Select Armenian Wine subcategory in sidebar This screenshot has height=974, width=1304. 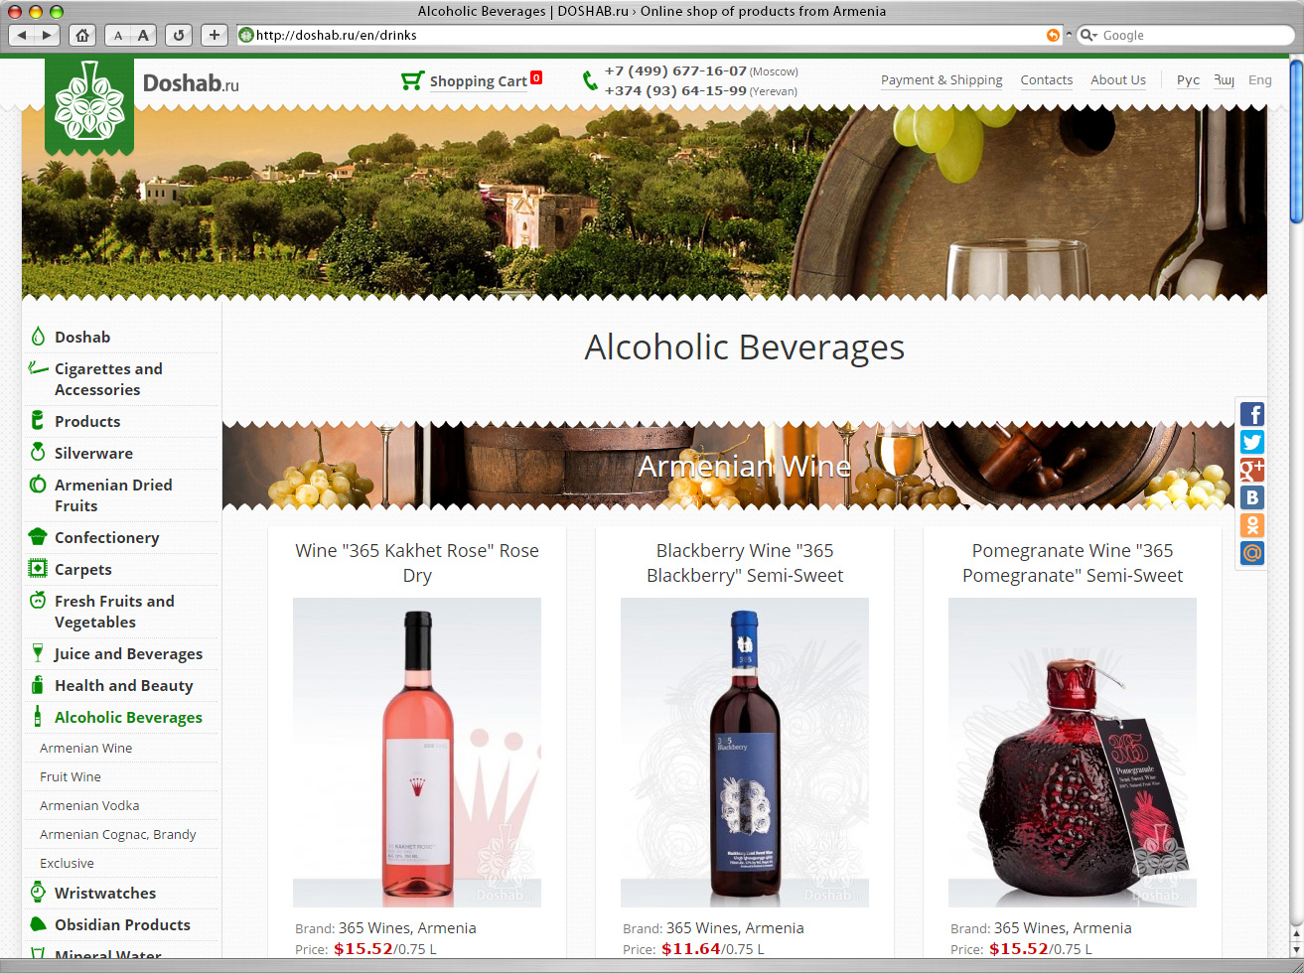(85, 749)
